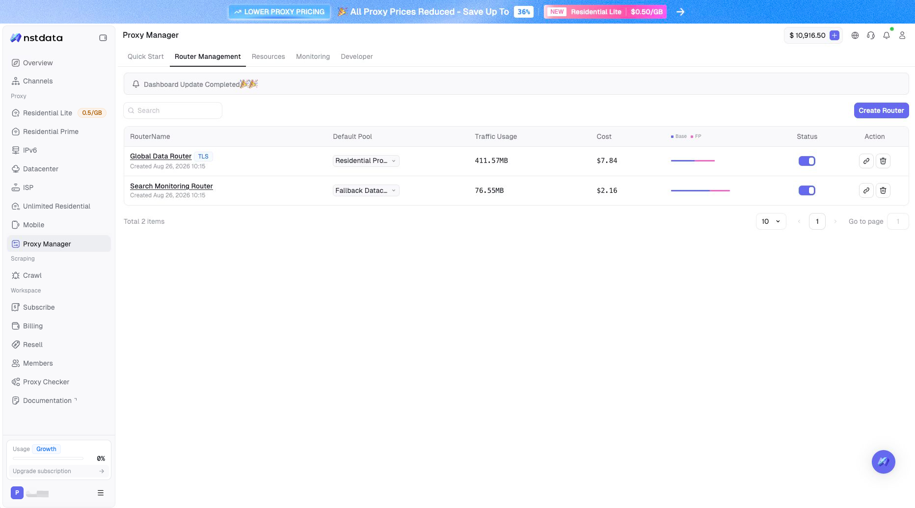Expand the Residential Pro default pool dropdown
This screenshot has height=508, width=915.
(x=366, y=161)
